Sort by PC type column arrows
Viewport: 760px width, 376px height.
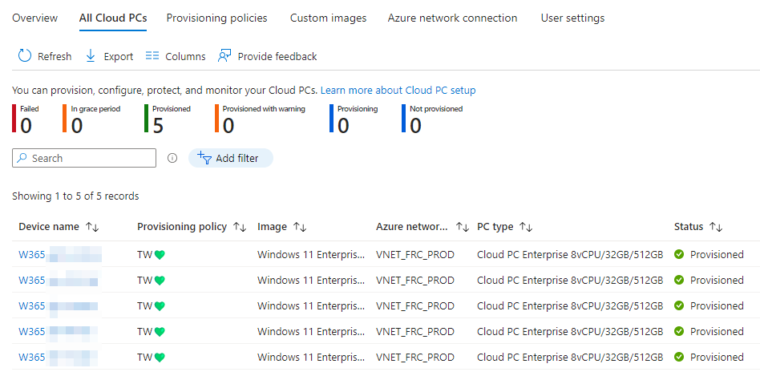tap(526, 228)
